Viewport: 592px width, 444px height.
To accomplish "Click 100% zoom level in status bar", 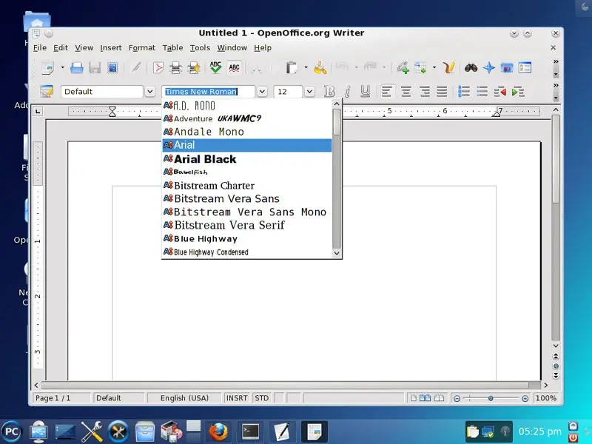I will coord(545,398).
